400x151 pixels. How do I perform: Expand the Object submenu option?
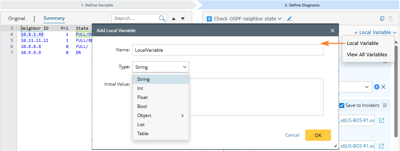click(160, 116)
